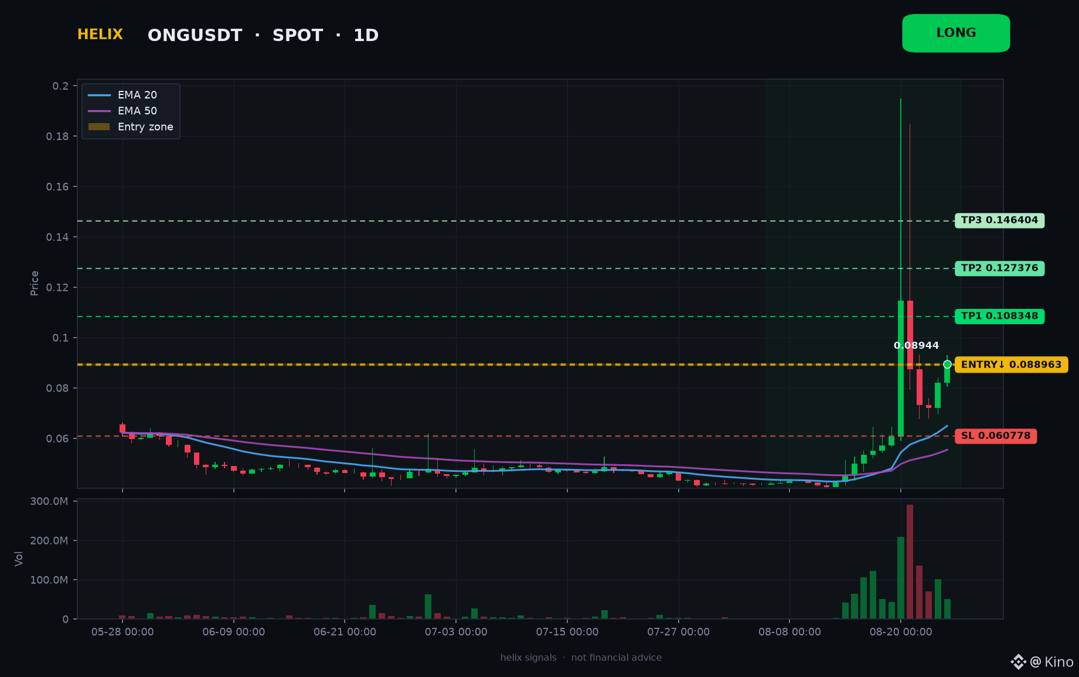Click the 0.14 price axis label

pos(57,237)
